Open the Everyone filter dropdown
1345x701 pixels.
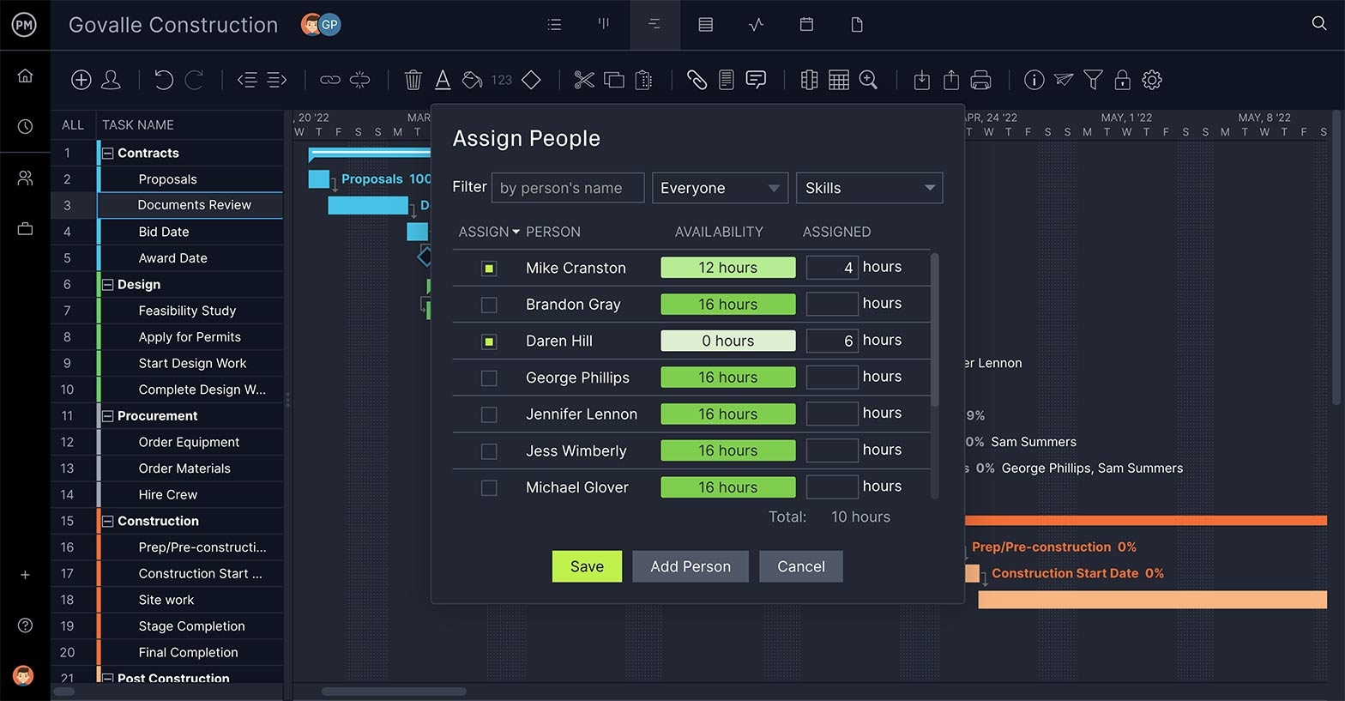pyautogui.click(x=720, y=188)
